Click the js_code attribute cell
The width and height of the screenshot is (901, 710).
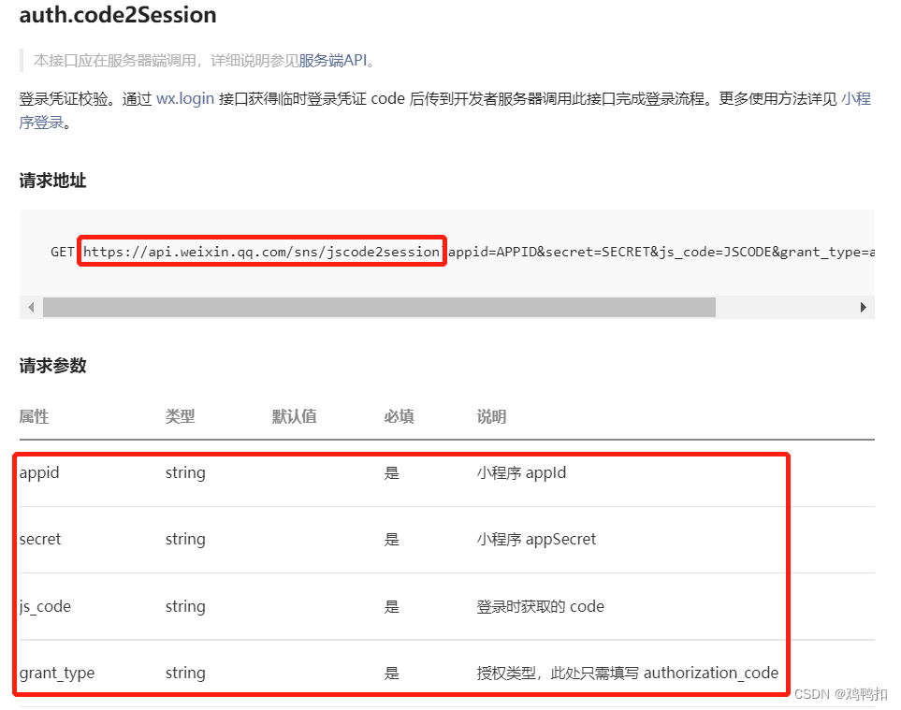point(45,606)
